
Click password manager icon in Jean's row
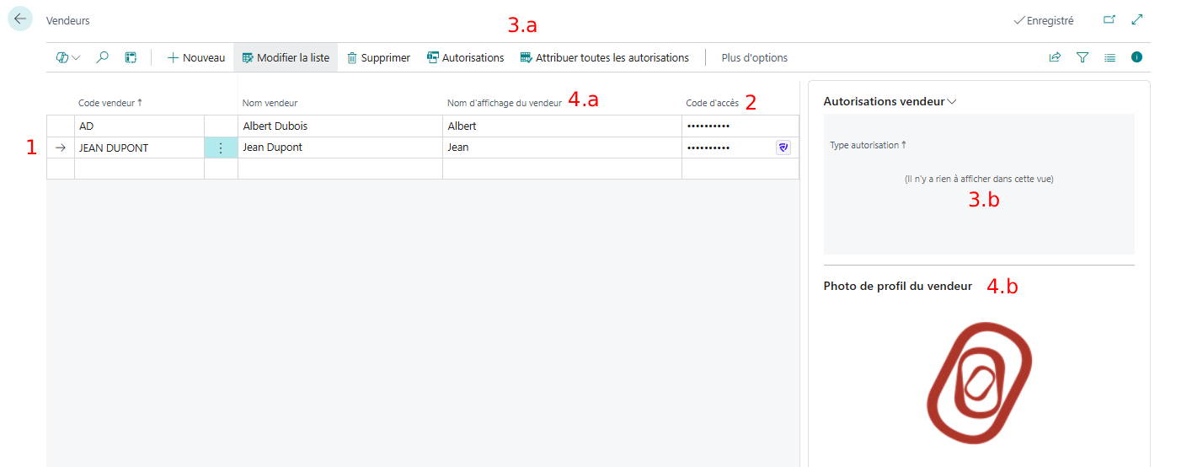tap(783, 148)
